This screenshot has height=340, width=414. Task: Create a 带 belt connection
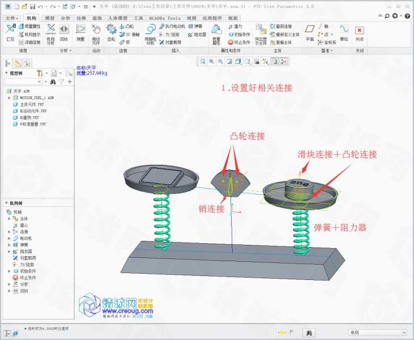pyautogui.click(x=125, y=42)
